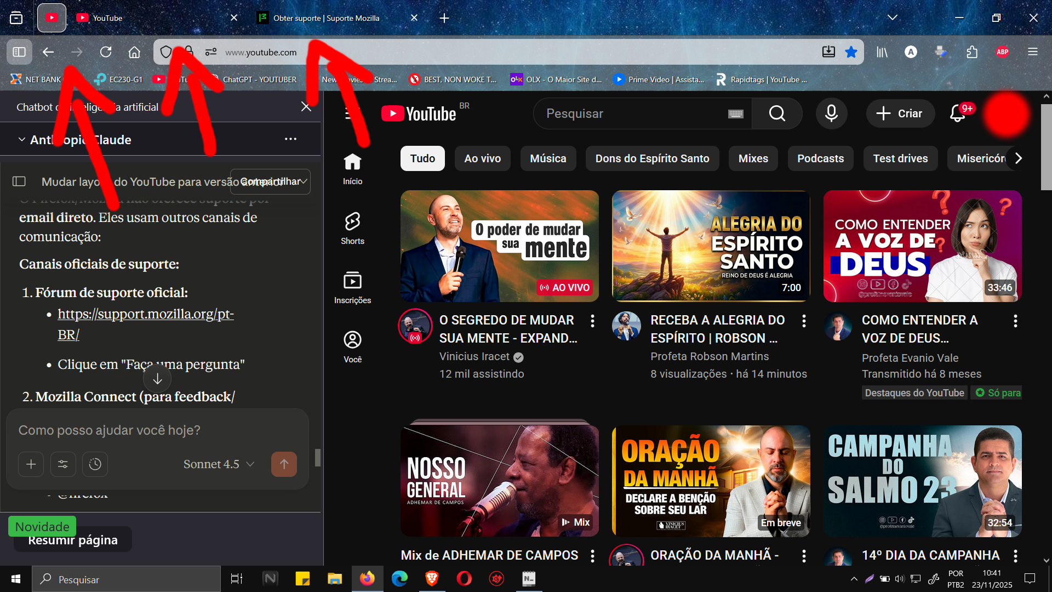Click the chatbot send arrow button

point(284,464)
